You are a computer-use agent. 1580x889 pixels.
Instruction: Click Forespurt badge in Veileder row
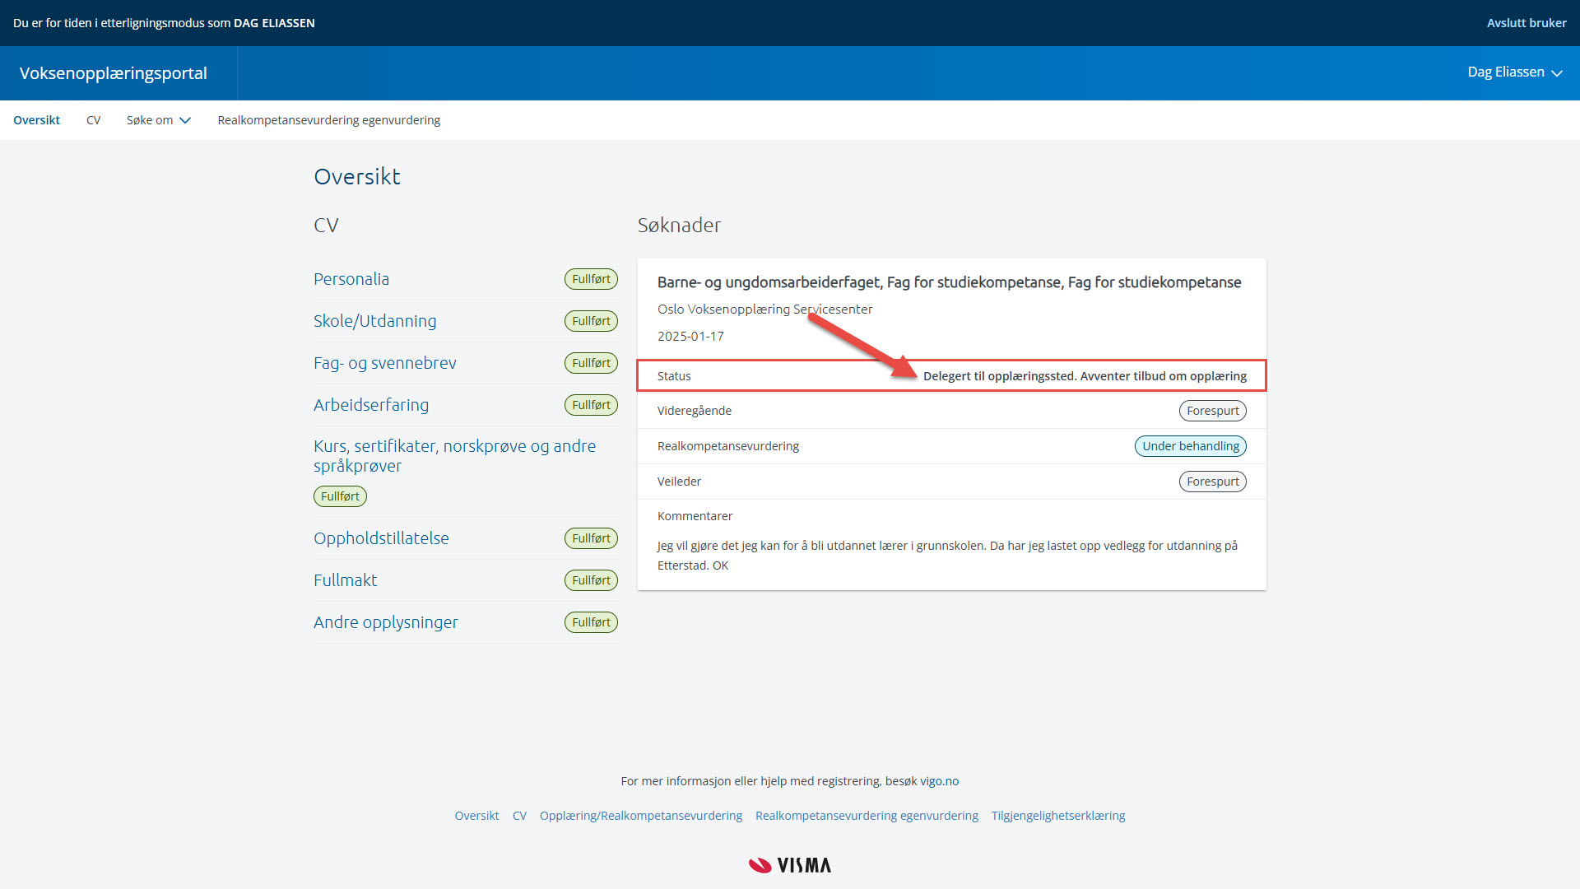[x=1212, y=482]
